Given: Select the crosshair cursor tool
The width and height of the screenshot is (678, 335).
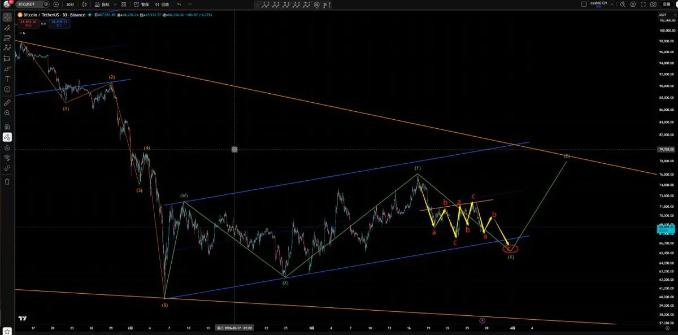Looking at the screenshot, I should click(7, 17).
